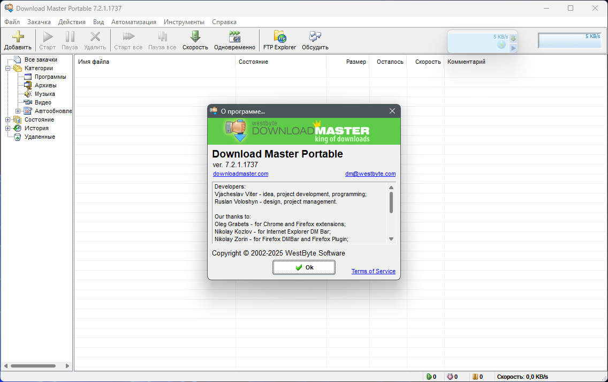Click the tree panel horizontal scrollbar thumb
Viewport: 608px width, 382px height.
33,366
